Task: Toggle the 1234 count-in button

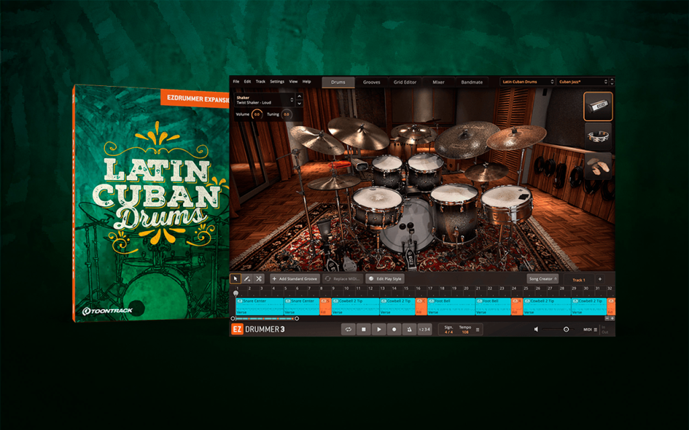Action: 425,329
